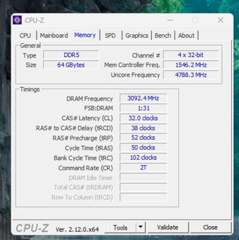Open the Tools dropdown arrow
Viewport: 239px width, 240px height.
click(x=141, y=227)
